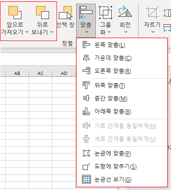Click the 정렬 group label
This screenshot has width=171, height=190.
(67, 43)
